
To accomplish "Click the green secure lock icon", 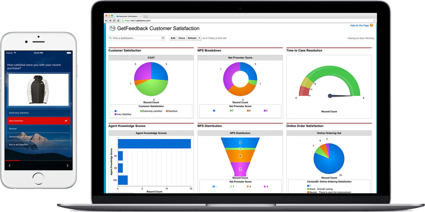I will click(123, 21).
